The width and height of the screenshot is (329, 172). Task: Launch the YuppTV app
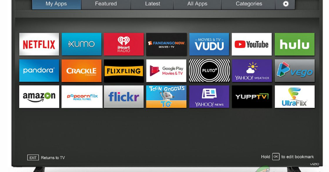[252, 97]
